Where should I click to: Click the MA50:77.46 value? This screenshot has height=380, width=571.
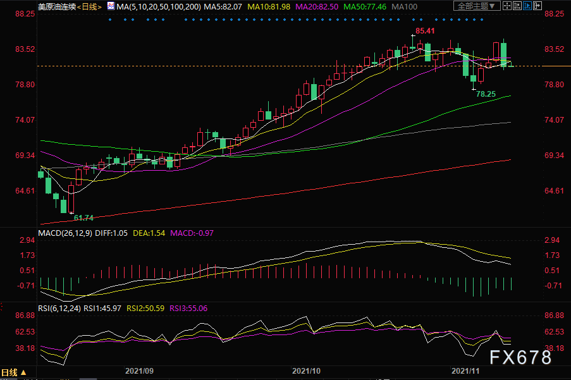tap(365, 6)
